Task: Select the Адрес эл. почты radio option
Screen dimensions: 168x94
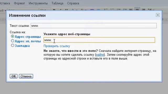Action: [13, 41]
